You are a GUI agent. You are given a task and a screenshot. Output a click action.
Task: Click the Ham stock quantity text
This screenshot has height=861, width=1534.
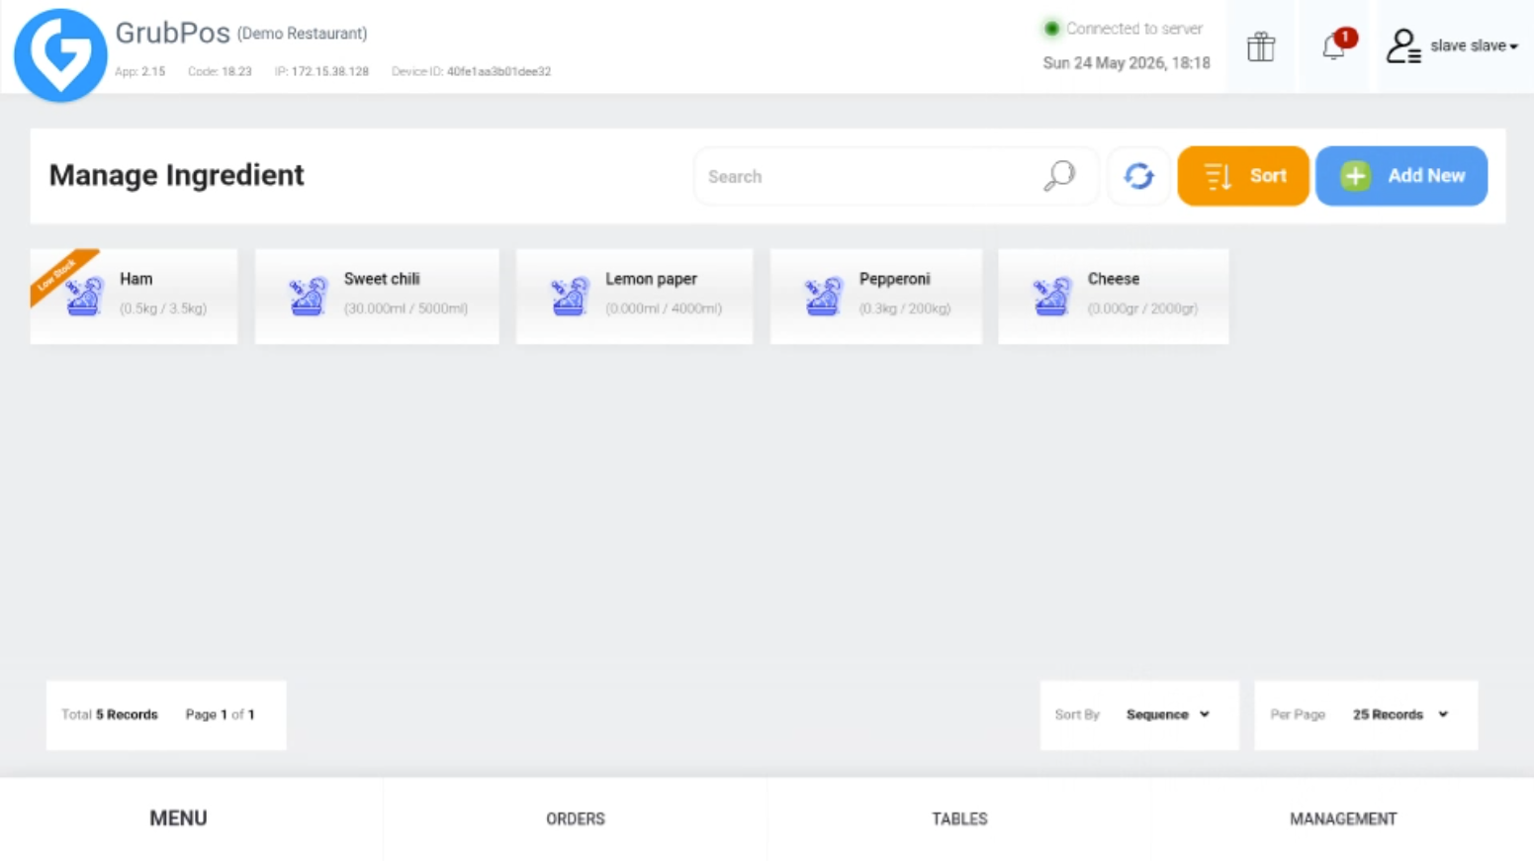coord(163,308)
